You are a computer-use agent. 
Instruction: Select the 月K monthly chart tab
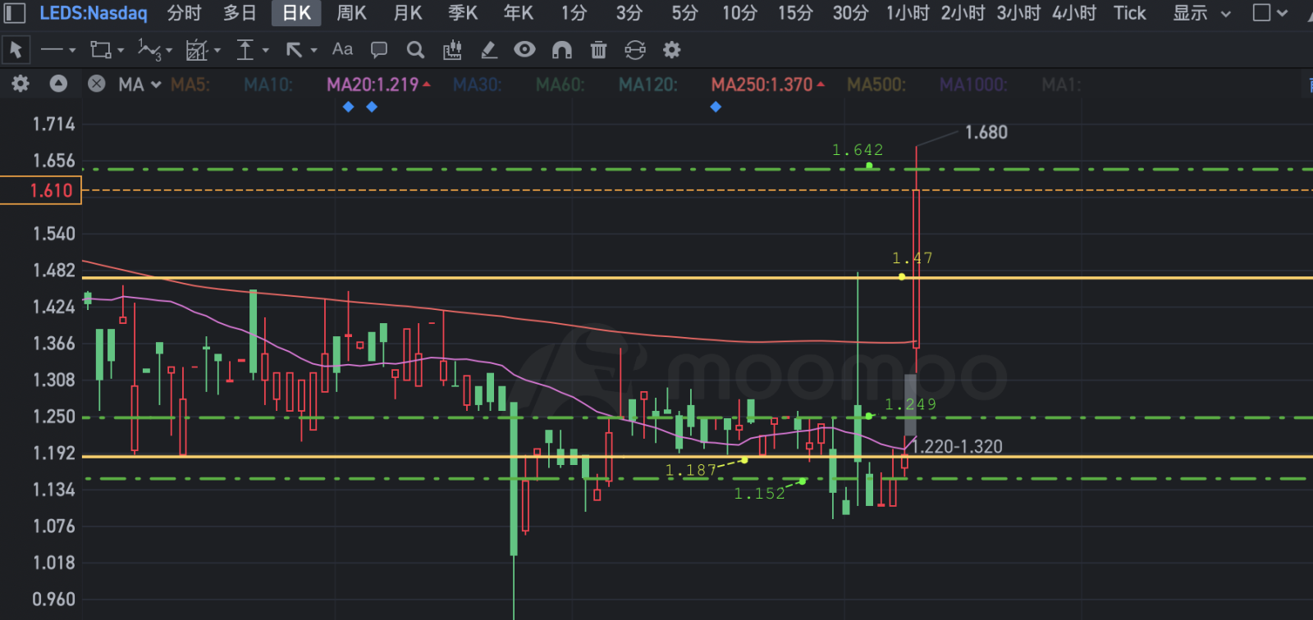[x=407, y=13]
